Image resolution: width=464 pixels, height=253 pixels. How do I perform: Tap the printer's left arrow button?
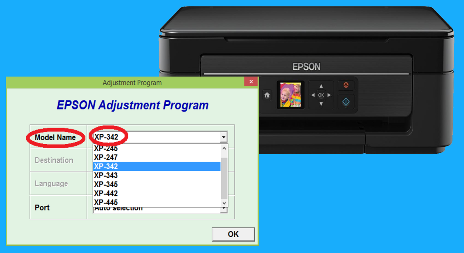tap(312, 95)
